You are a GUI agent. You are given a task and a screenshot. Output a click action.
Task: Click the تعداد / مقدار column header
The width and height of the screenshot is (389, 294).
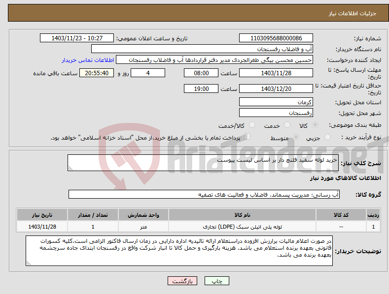tap(93, 215)
